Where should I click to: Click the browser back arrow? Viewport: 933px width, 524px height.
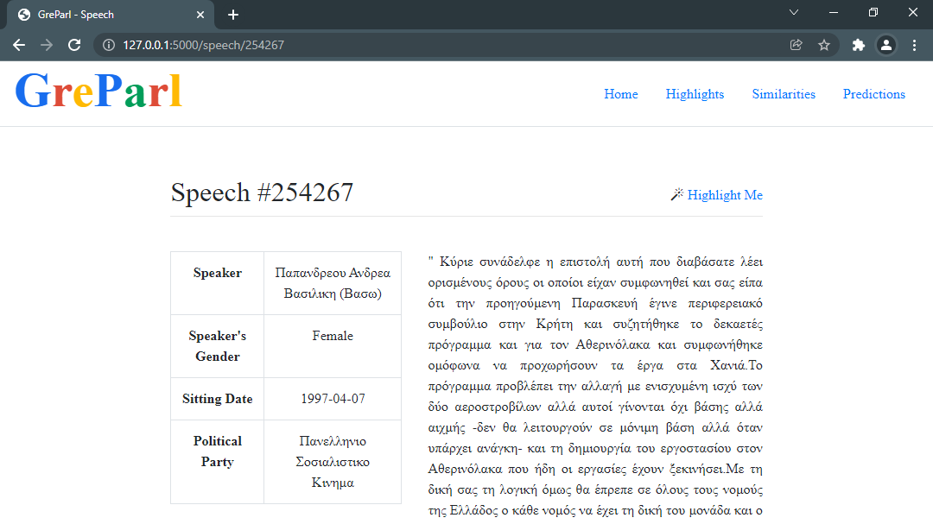(19, 44)
